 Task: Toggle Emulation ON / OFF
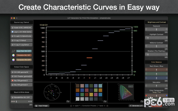(x=24, y=55)
